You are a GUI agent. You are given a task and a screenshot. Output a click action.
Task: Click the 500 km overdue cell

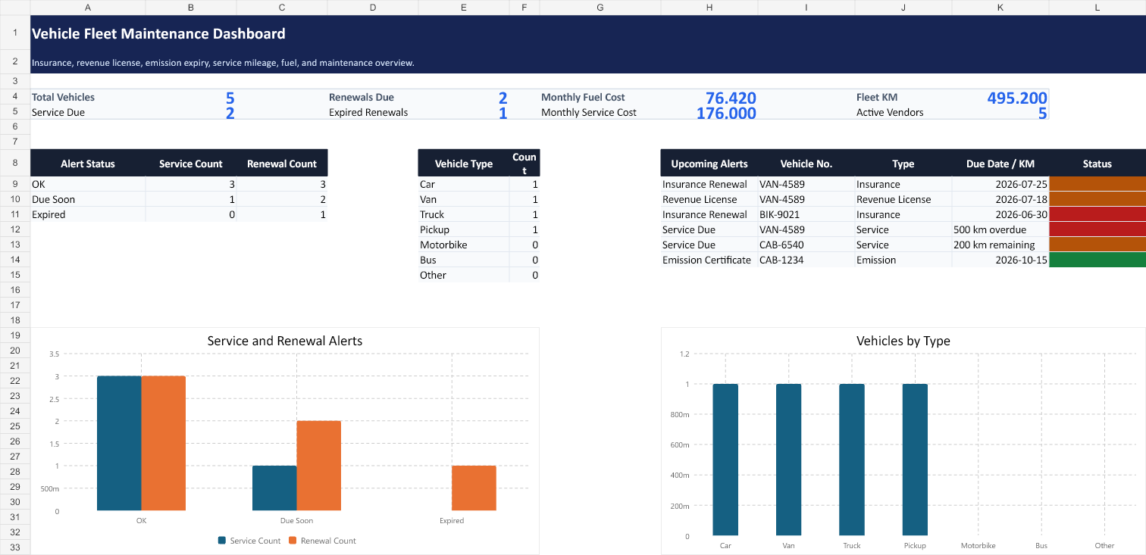tap(1000, 229)
